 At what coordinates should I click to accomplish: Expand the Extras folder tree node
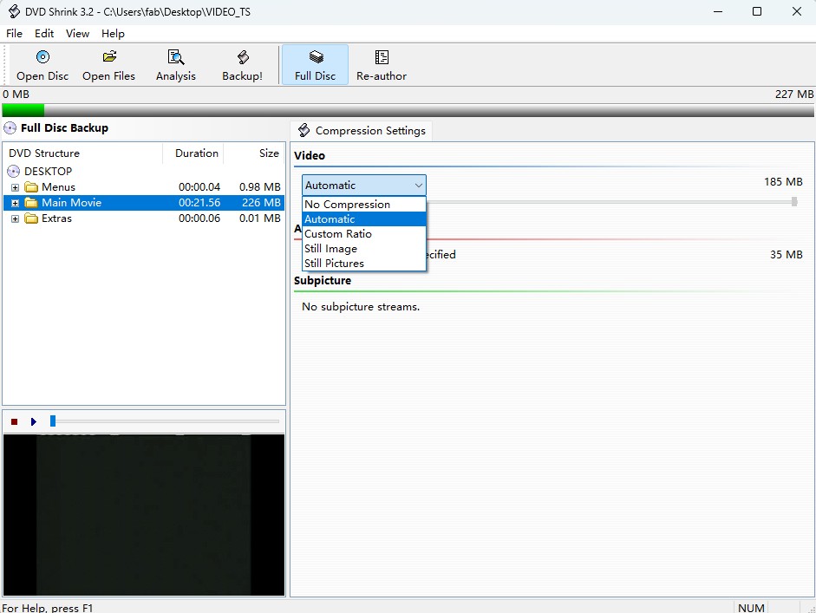[x=15, y=218]
